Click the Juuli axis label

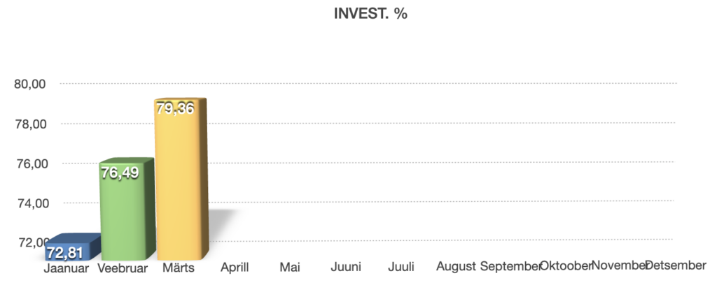click(402, 268)
